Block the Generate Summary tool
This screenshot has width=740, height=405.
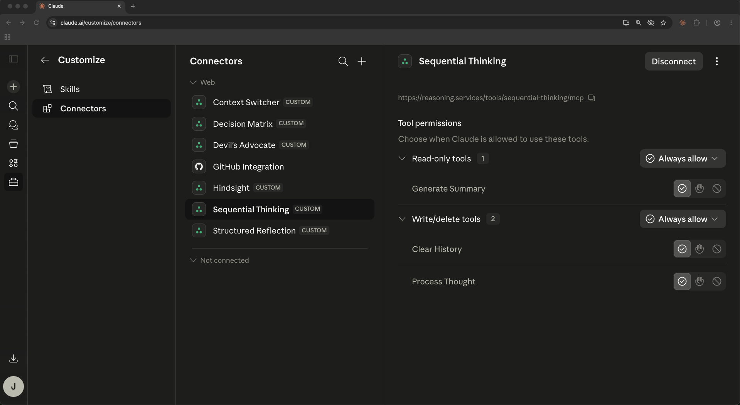[717, 188]
